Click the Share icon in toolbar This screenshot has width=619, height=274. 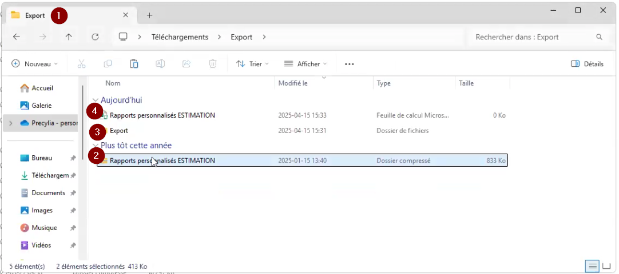tap(186, 64)
